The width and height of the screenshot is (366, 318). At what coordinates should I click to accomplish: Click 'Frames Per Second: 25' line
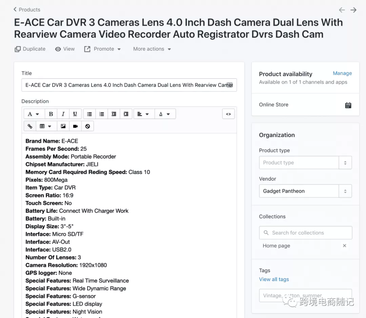pos(56,149)
